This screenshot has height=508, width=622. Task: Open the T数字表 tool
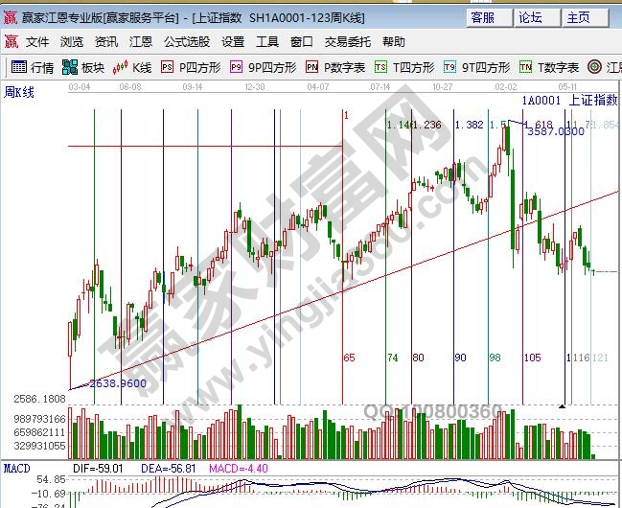549,67
